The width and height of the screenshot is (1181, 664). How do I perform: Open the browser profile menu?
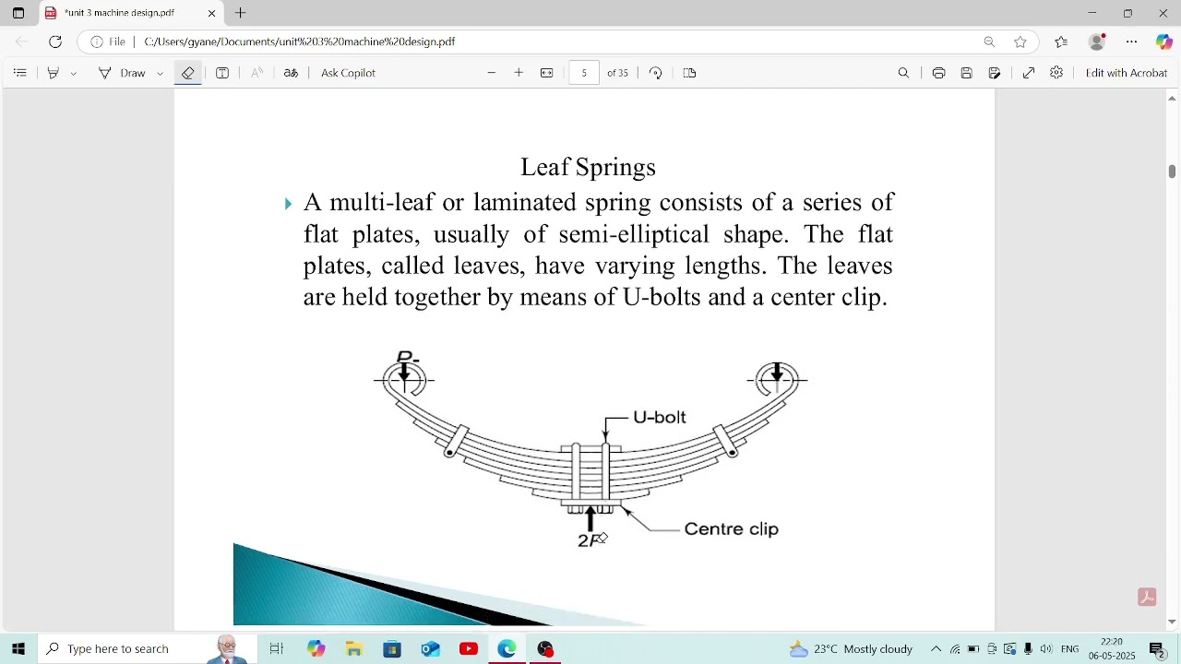[x=1098, y=41]
